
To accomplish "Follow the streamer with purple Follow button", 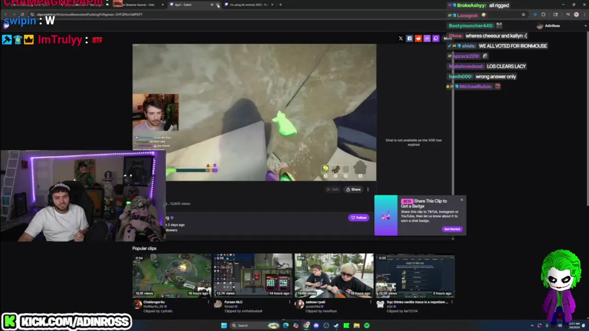I will pos(358,217).
